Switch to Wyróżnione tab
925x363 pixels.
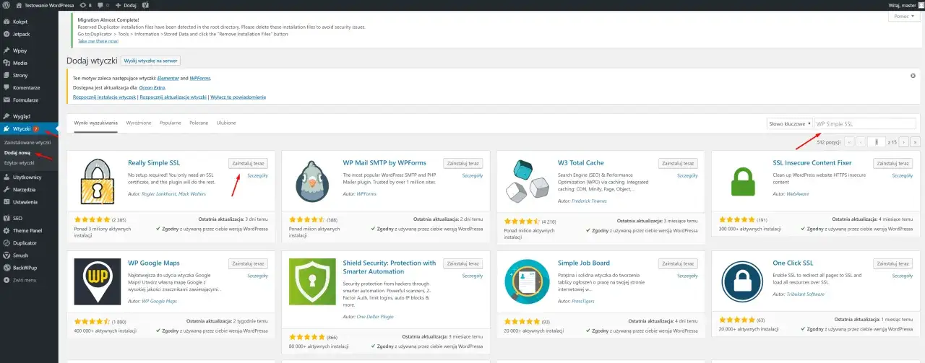[x=139, y=123]
